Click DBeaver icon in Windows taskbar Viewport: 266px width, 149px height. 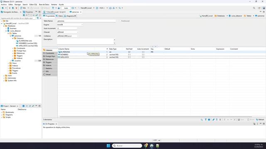tap(152, 146)
